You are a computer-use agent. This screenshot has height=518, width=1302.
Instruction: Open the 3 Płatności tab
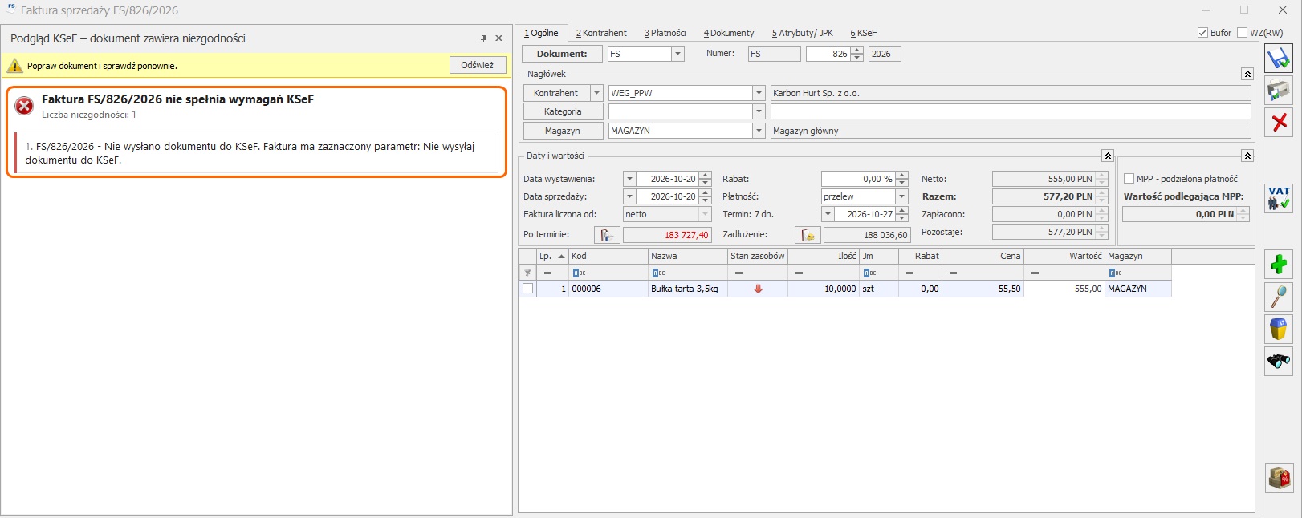665,33
